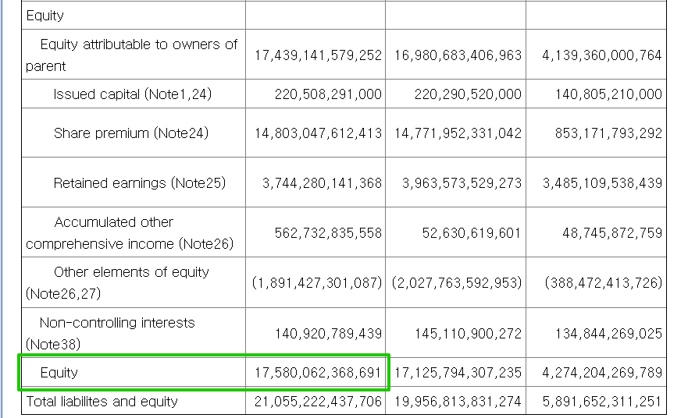Click the Total liabilites and equity label

[x=102, y=402]
